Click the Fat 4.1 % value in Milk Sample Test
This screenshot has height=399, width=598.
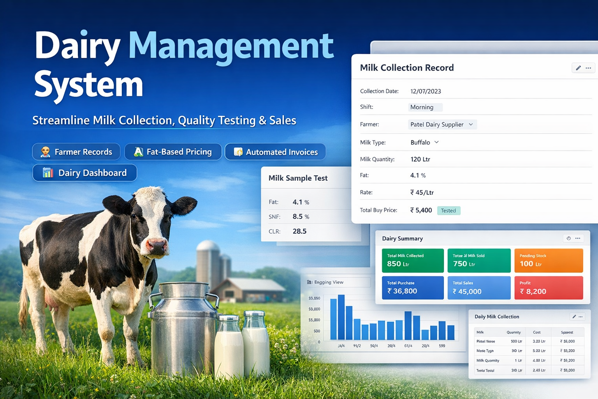pos(301,202)
